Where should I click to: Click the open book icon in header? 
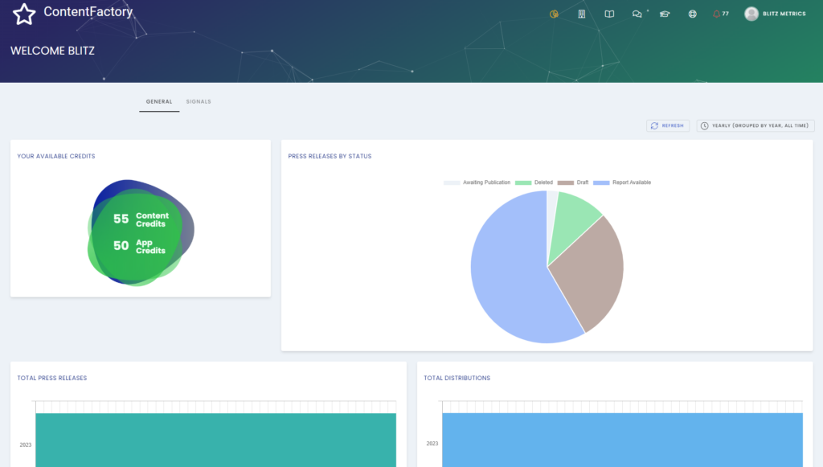point(609,14)
